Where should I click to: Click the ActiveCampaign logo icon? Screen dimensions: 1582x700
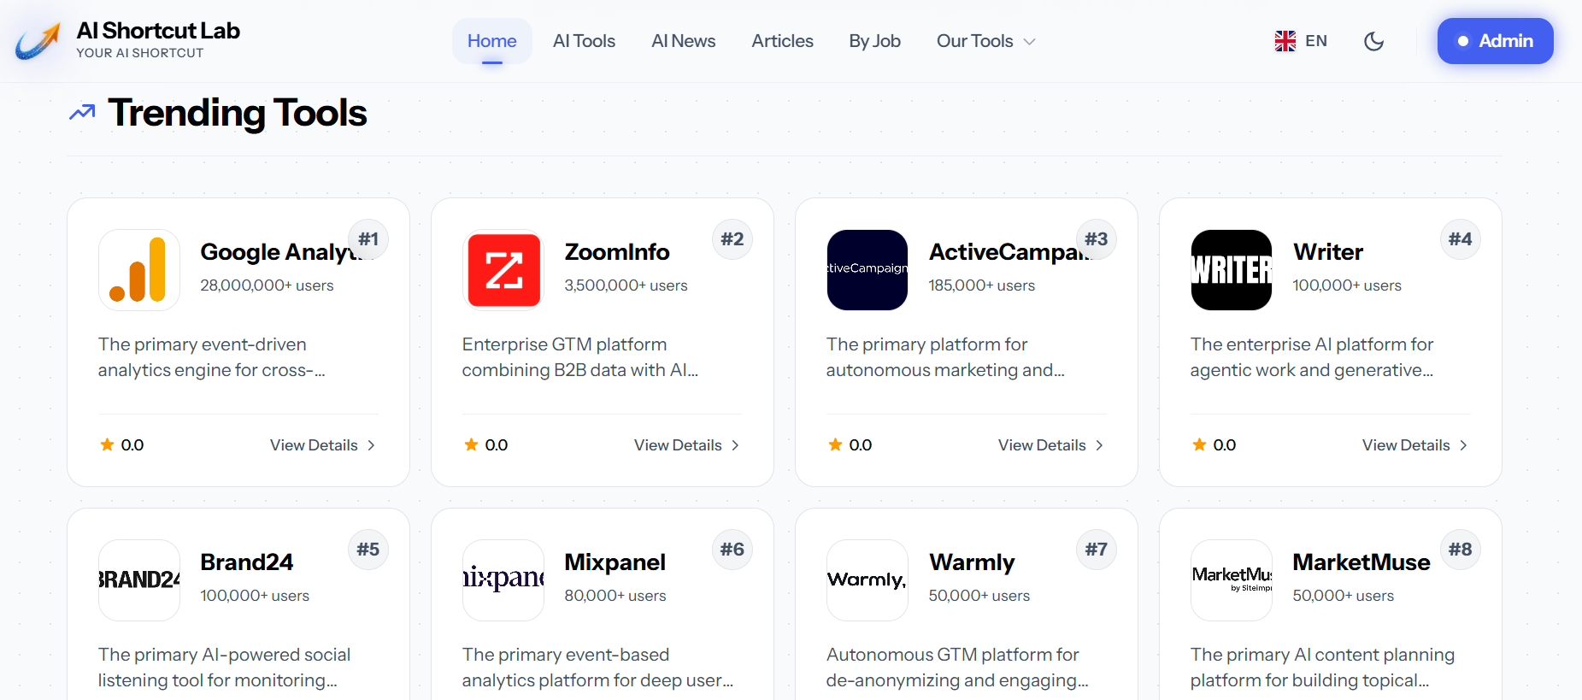click(x=867, y=270)
